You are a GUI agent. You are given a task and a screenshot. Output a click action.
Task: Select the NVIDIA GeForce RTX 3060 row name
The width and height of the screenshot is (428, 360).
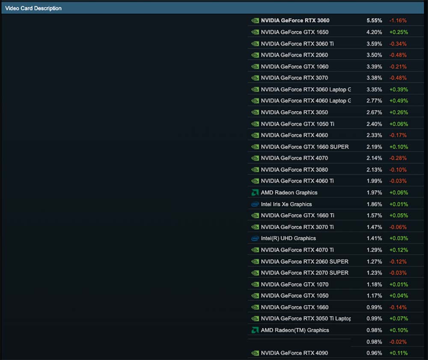295,21
